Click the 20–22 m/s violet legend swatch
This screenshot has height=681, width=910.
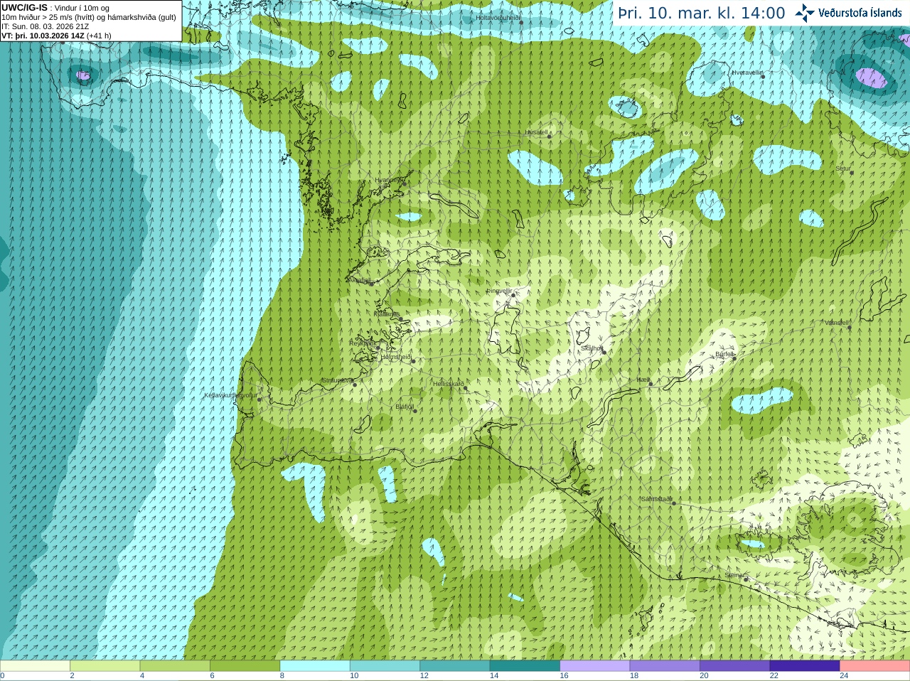click(x=735, y=666)
